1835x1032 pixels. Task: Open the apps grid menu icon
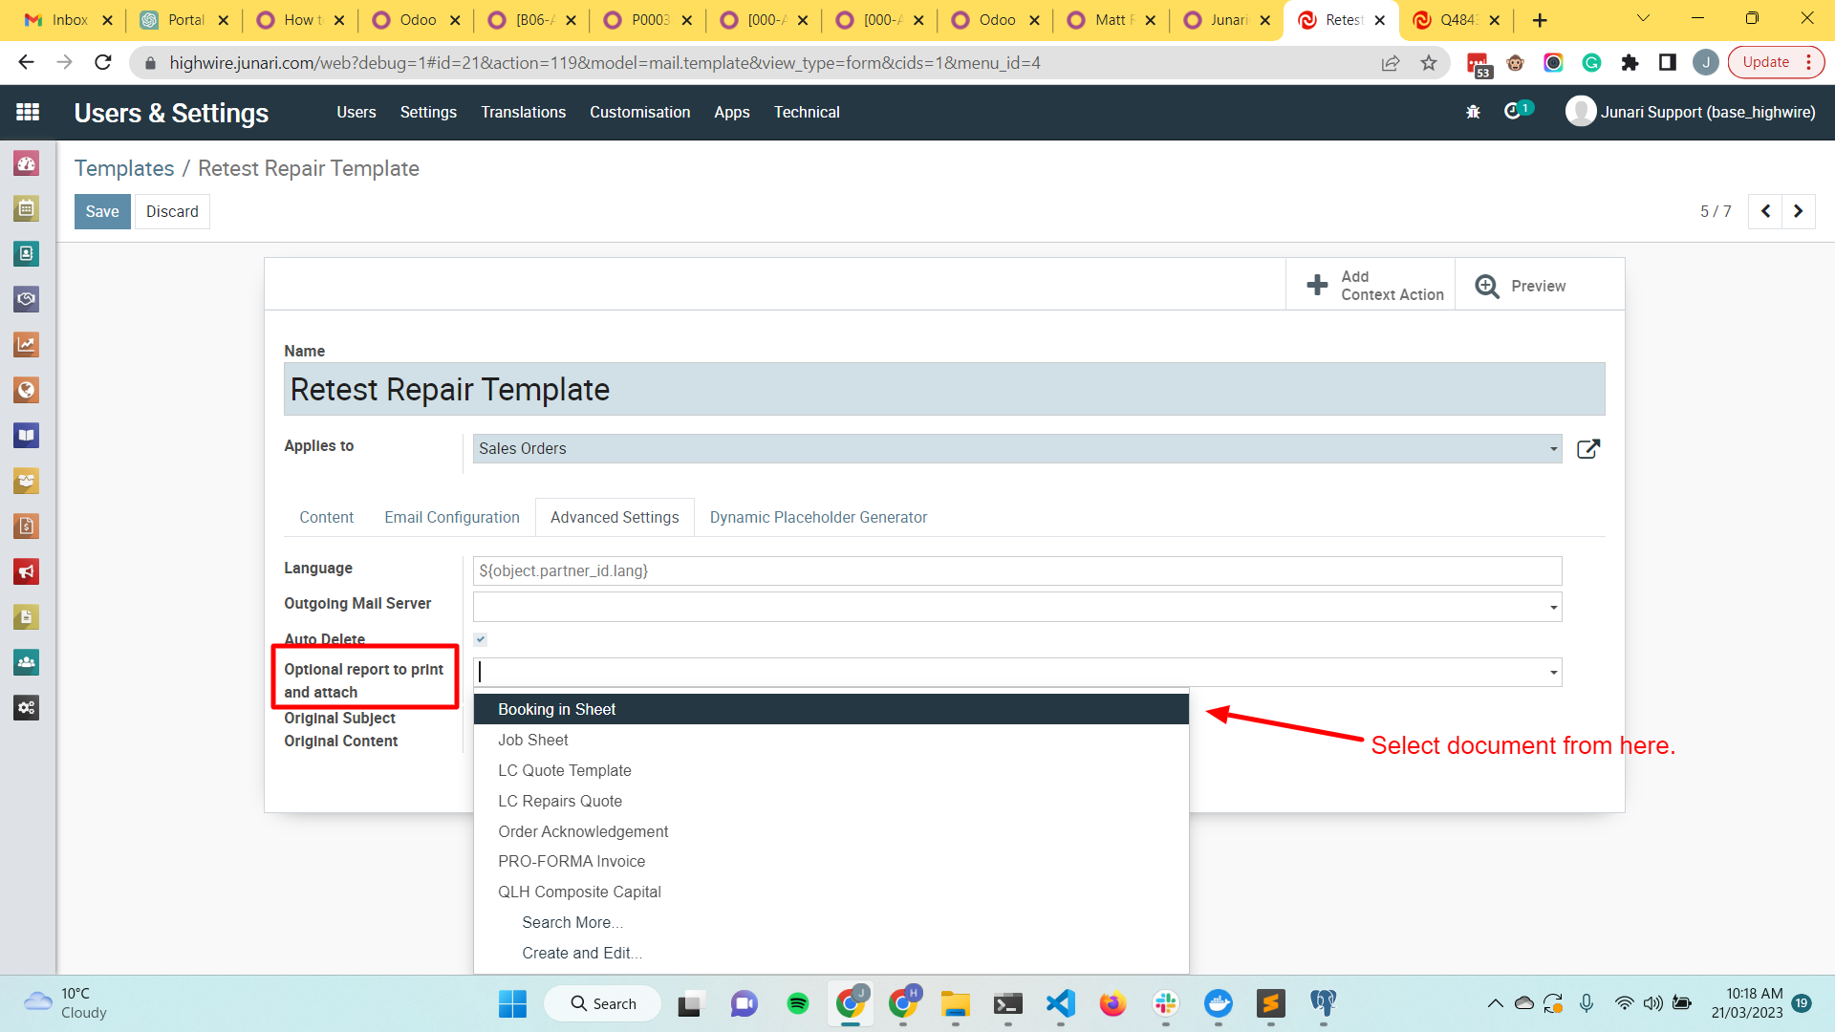(x=28, y=112)
